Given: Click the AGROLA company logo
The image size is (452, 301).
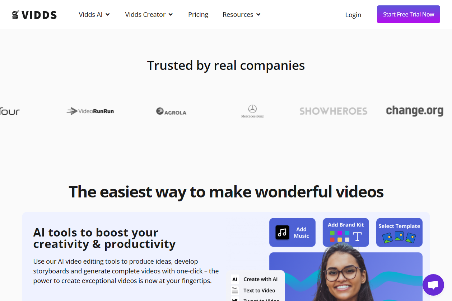Looking at the screenshot, I should point(171,111).
